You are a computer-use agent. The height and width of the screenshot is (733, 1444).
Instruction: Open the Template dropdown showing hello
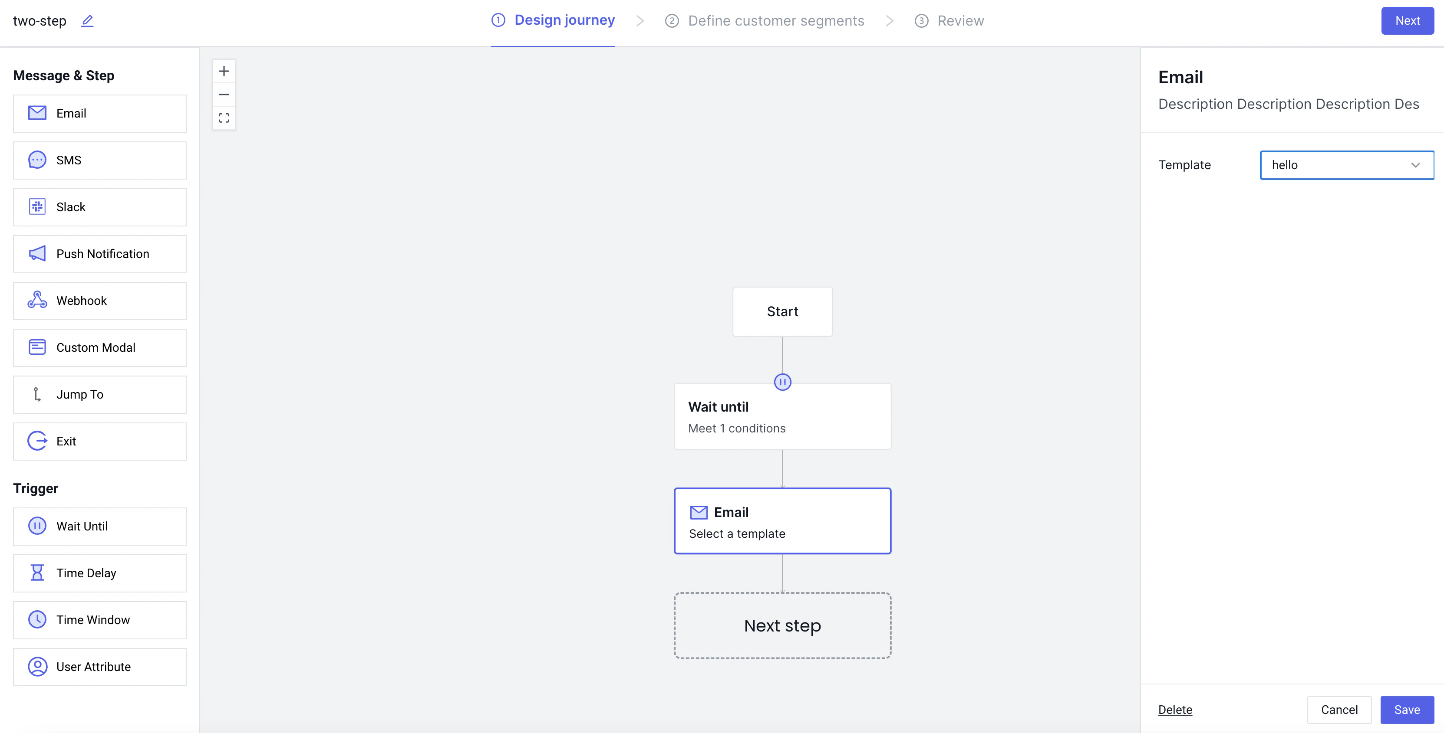[1346, 165]
